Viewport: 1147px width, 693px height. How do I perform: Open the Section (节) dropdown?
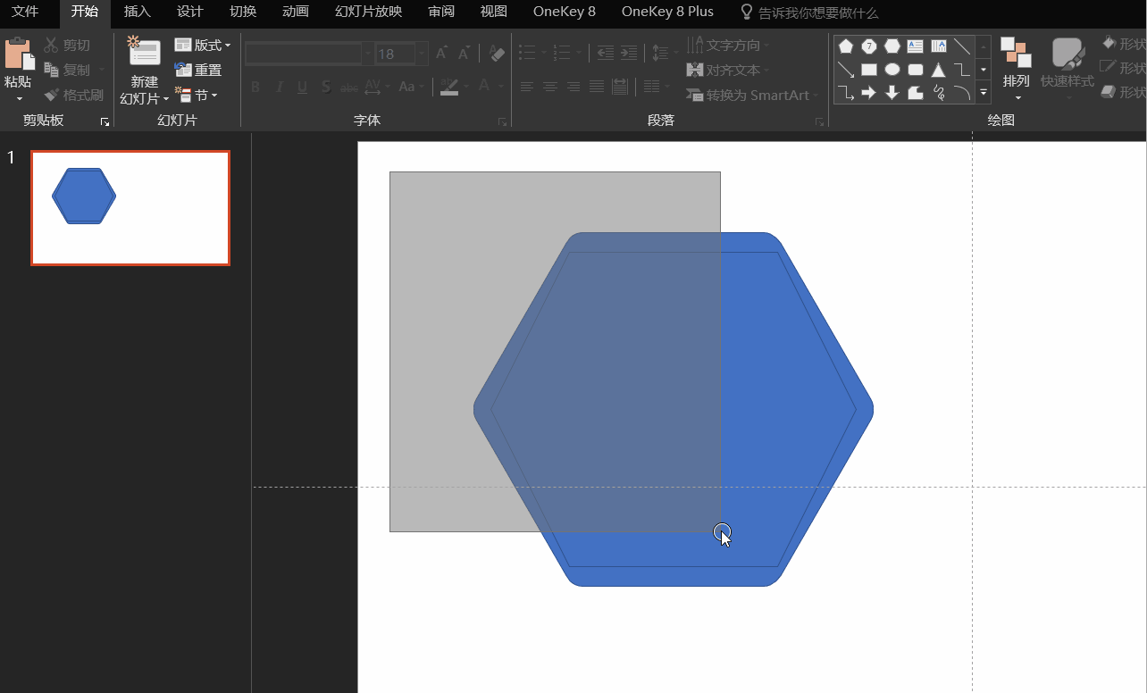pos(197,95)
